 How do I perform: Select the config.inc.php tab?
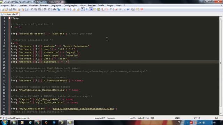[x=9, y=14]
